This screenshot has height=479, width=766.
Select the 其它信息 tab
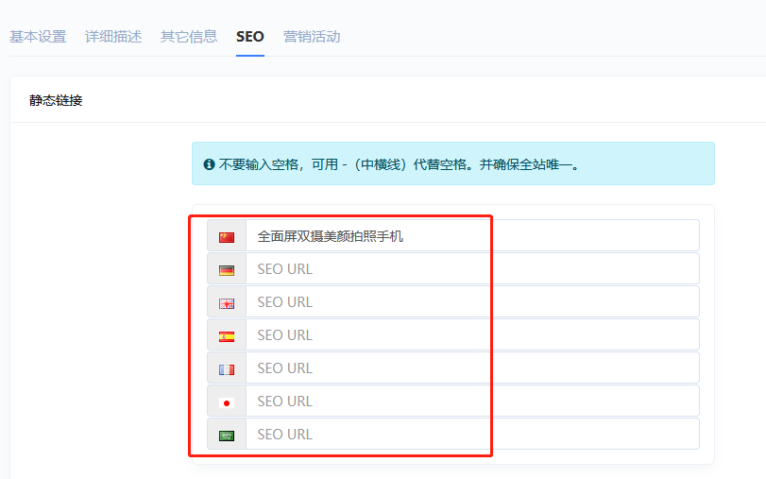[x=189, y=37]
